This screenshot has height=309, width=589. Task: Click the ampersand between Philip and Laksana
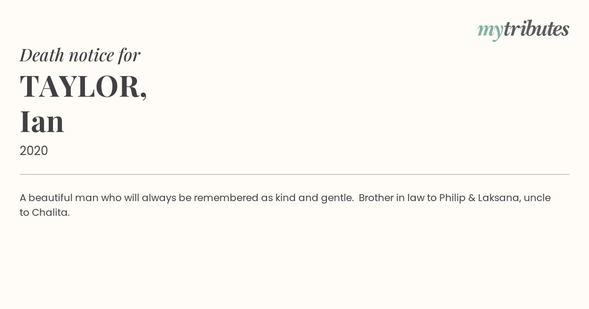470,198
